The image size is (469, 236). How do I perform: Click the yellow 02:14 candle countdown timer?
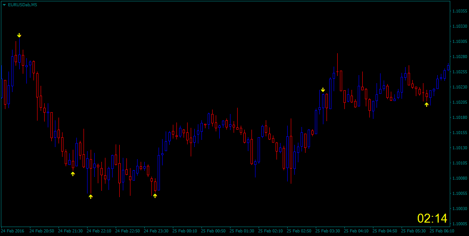pos(432,218)
